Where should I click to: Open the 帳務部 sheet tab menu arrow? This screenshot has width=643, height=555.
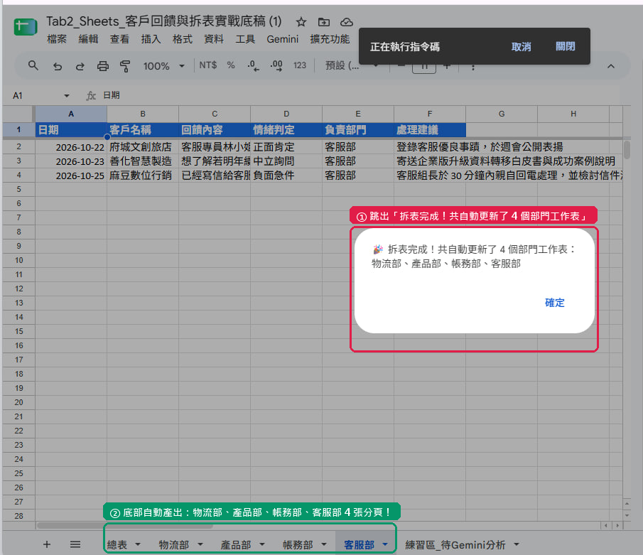click(x=324, y=544)
